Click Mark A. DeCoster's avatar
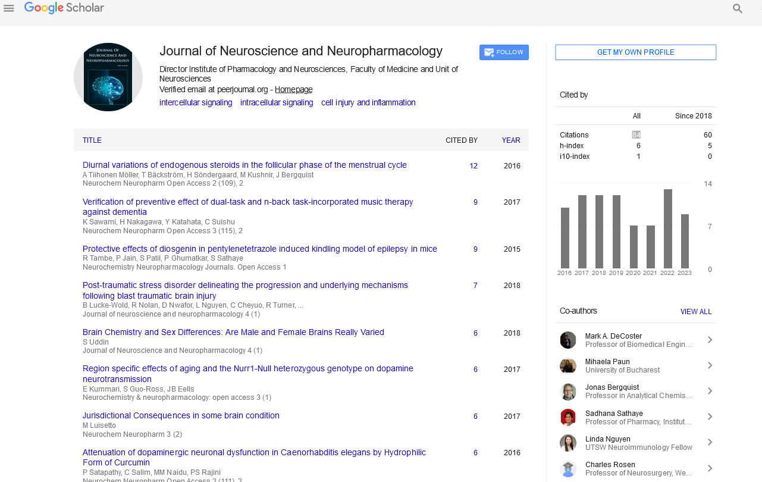The width and height of the screenshot is (762, 482). [568, 340]
